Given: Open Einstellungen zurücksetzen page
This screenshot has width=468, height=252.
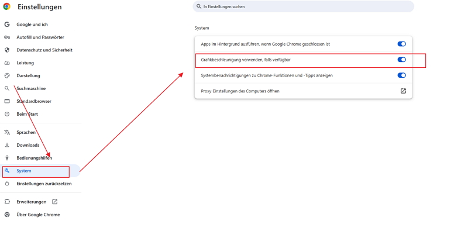Looking at the screenshot, I should 44,184.
